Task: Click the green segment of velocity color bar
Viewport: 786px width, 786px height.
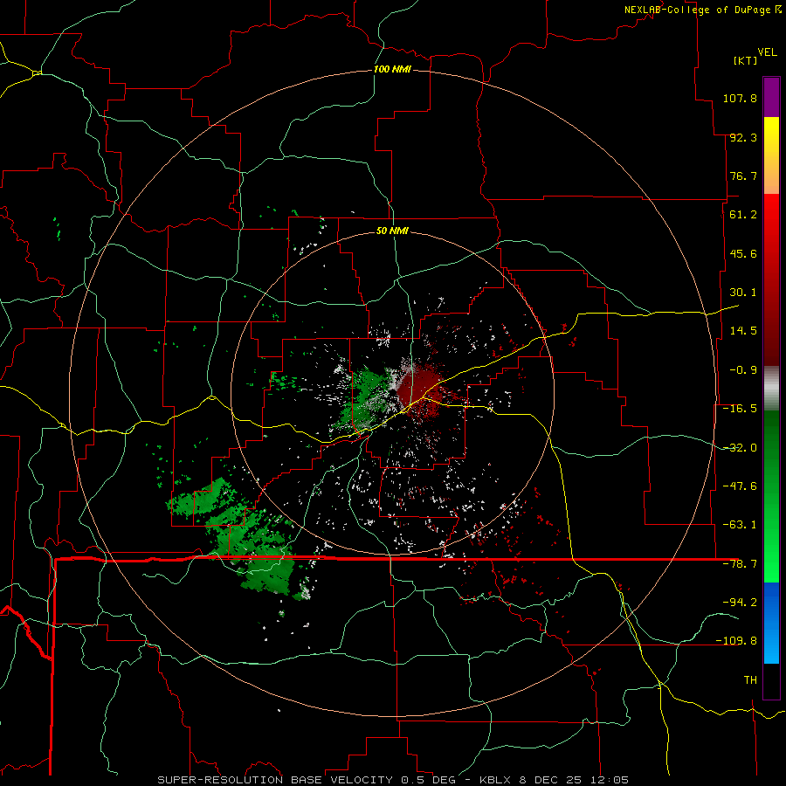Action: click(771, 496)
